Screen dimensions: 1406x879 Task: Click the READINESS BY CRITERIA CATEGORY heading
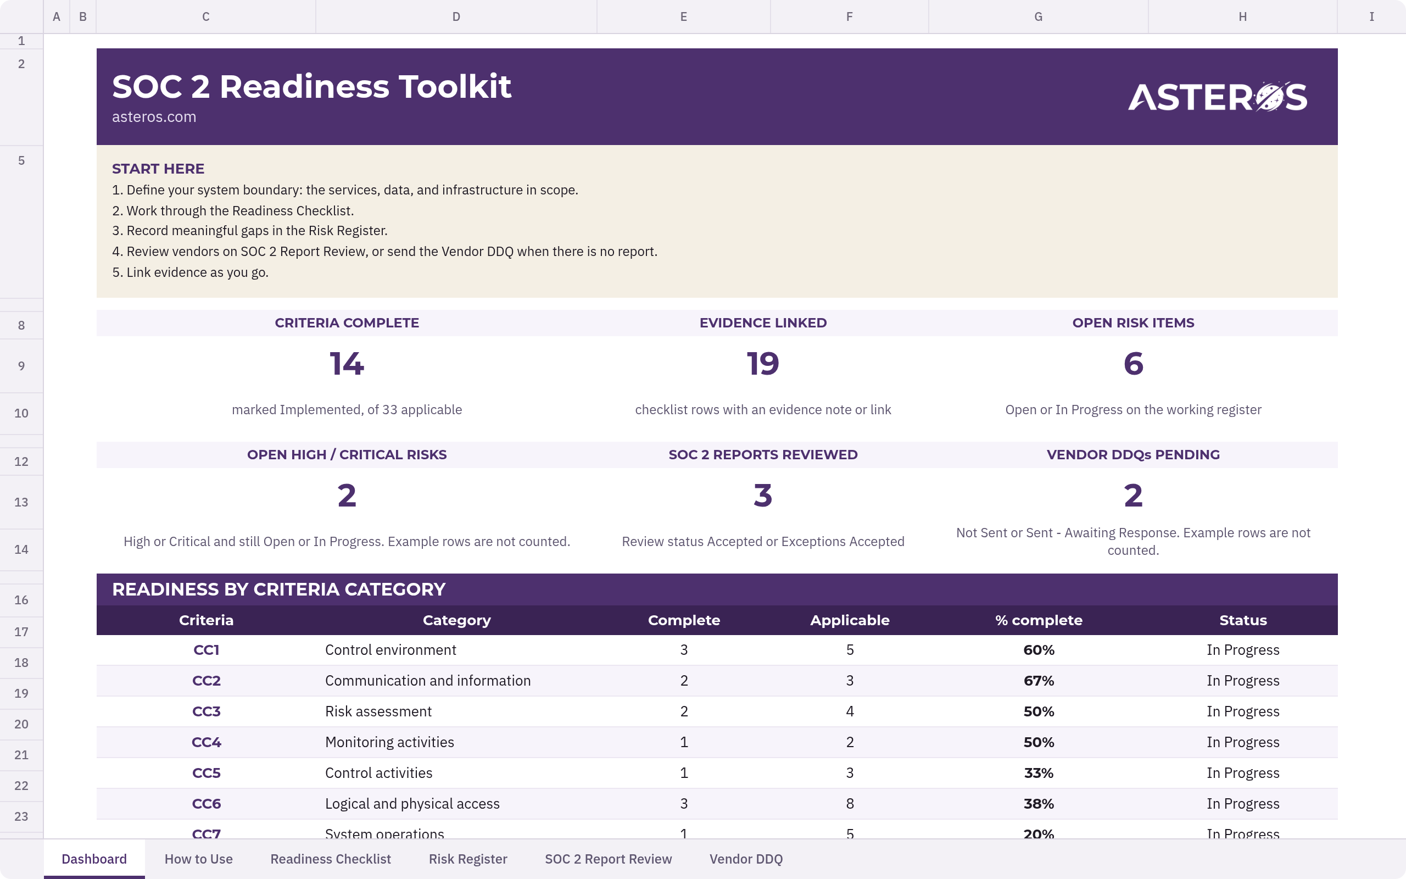[279, 589]
